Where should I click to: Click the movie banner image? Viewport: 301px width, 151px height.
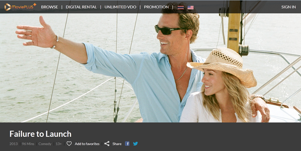150,68
